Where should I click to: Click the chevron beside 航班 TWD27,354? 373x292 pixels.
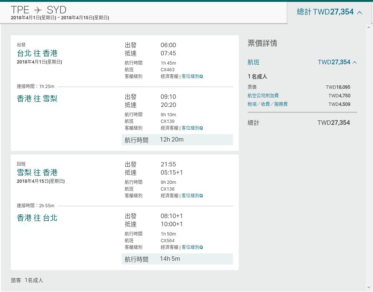pos(355,62)
